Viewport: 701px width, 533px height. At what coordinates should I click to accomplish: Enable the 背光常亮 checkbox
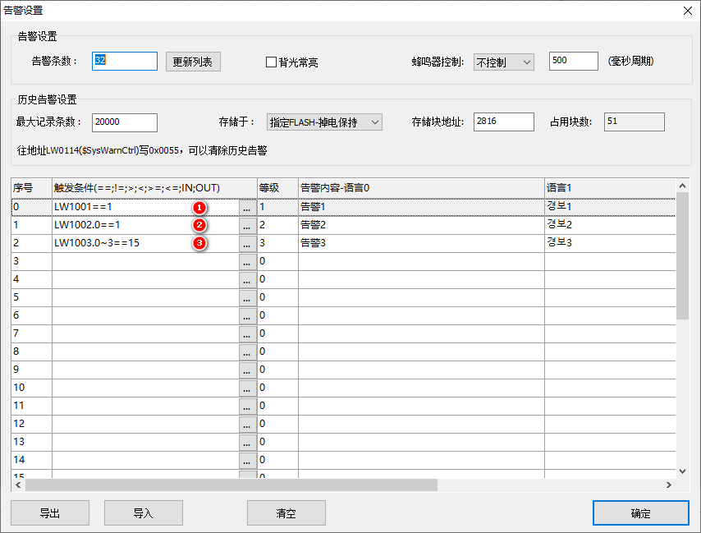point(271,62)
